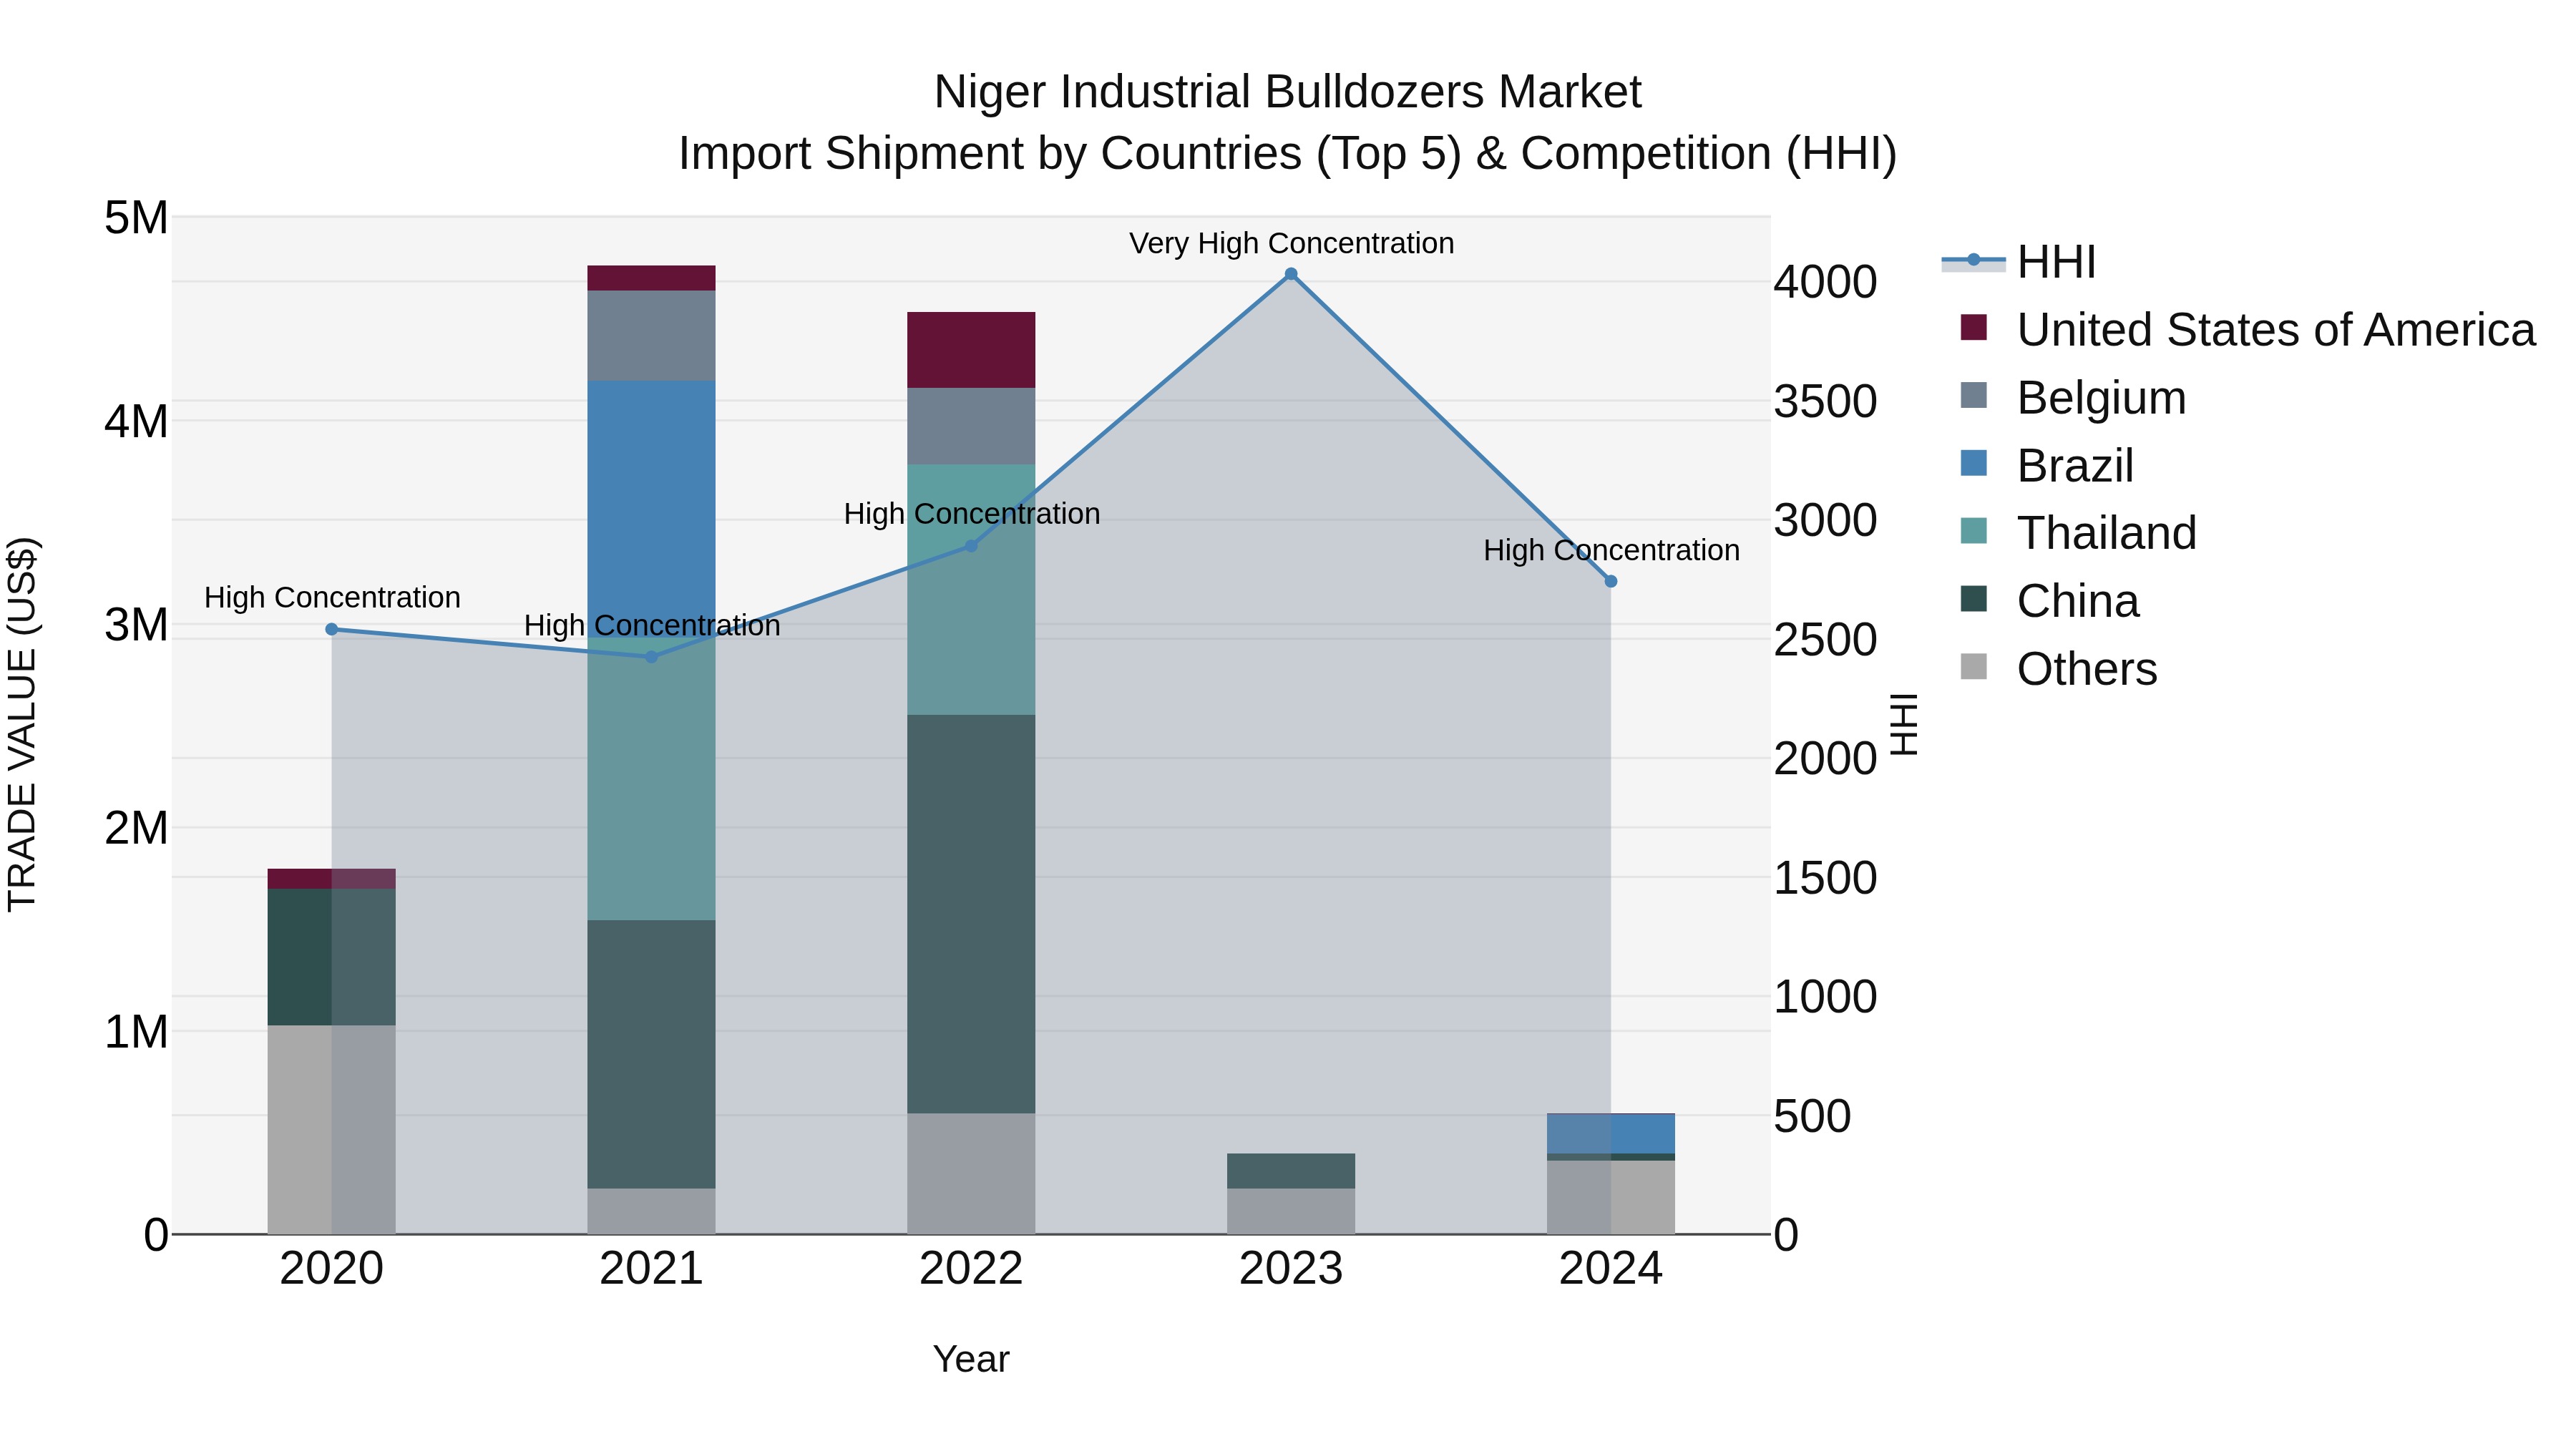Click the Thailand segment of 2021 bar
This screenshot has height=1449, width=2576.
652,779
